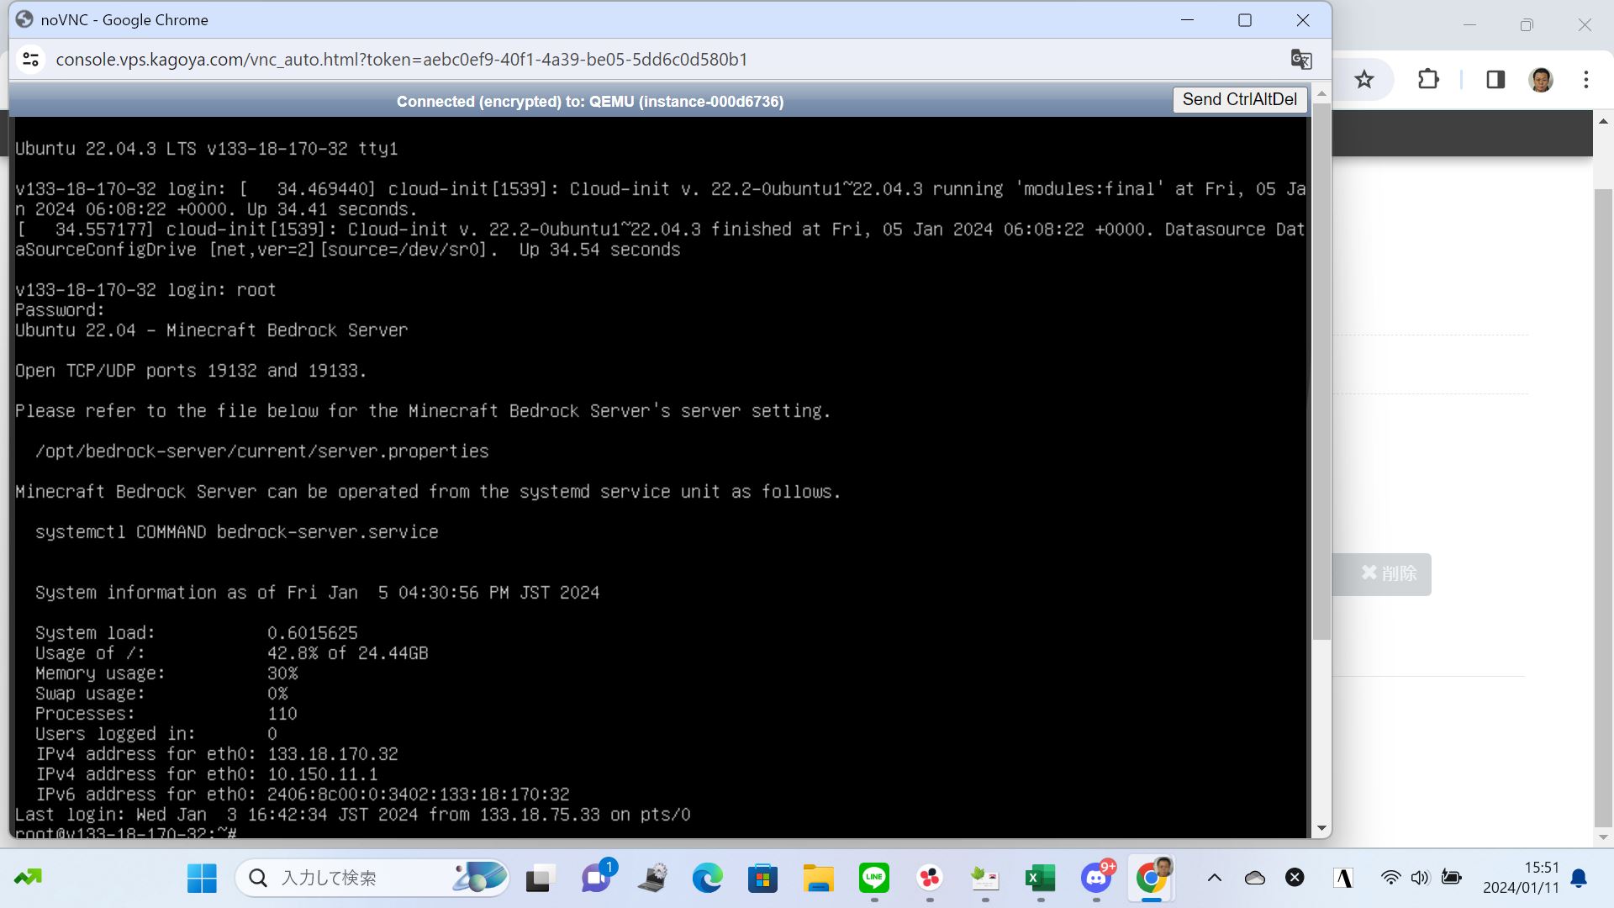Open the speaker volume tray icon
The height and width of the screenshot is (908, 1614).
coord(1420,878)
